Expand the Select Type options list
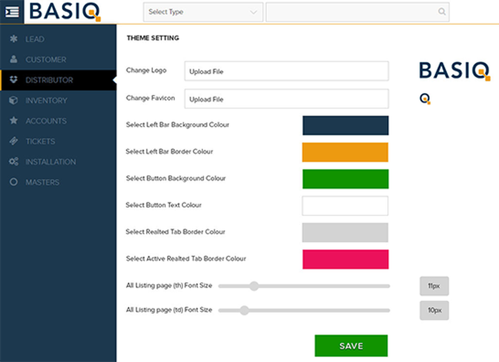 tap(254, 11)
